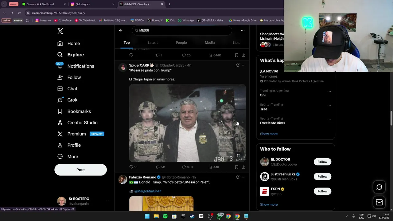Open Fabrizio Romano's profile name
This screenshot has width=393, height=221.
(142, 177)
